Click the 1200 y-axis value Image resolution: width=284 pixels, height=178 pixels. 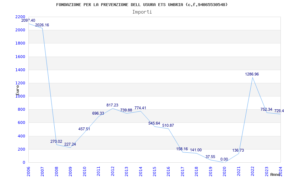pyautogui.click(x=20, y=83)
